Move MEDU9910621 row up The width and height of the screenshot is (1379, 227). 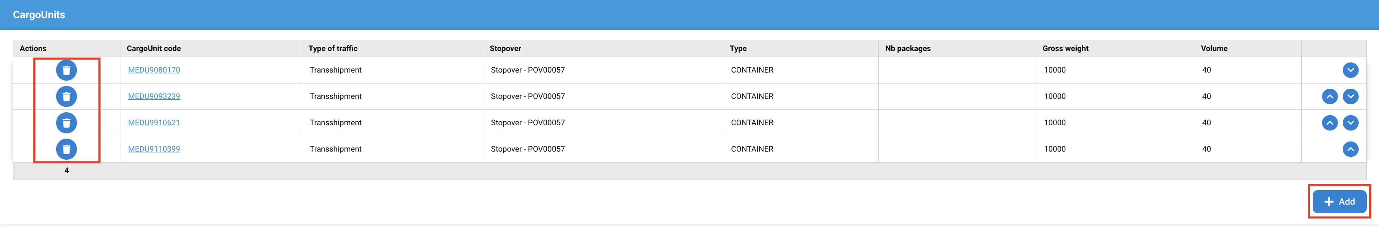pos(1329,123)
